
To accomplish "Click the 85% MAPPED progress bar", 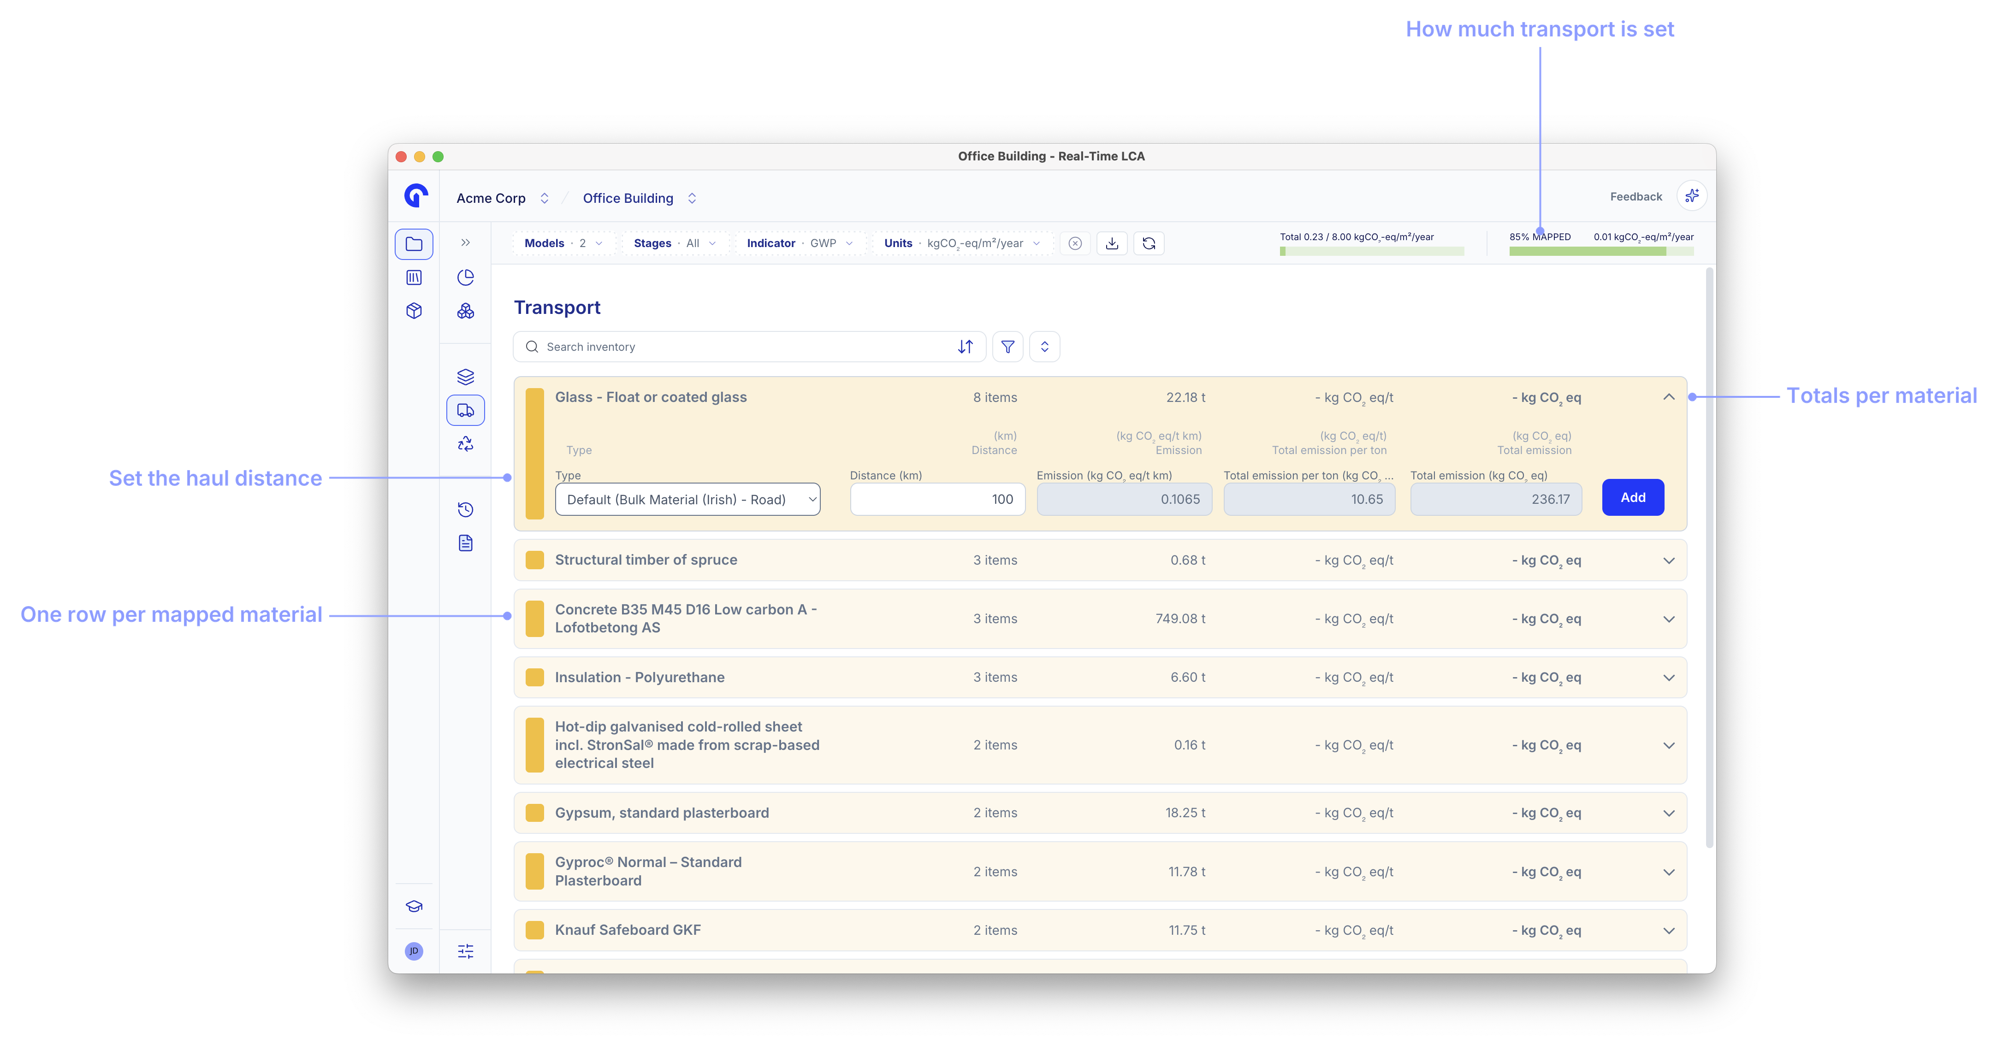I will click(x=1601, y=251).
